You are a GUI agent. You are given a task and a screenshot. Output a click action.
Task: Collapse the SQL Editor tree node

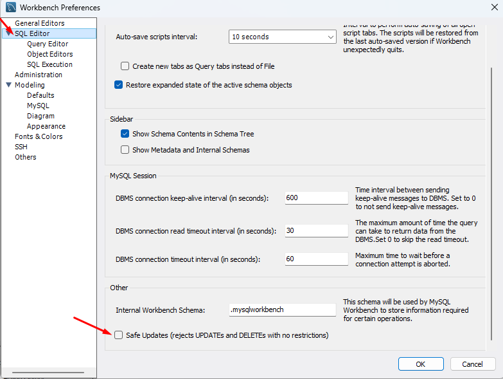8,33
